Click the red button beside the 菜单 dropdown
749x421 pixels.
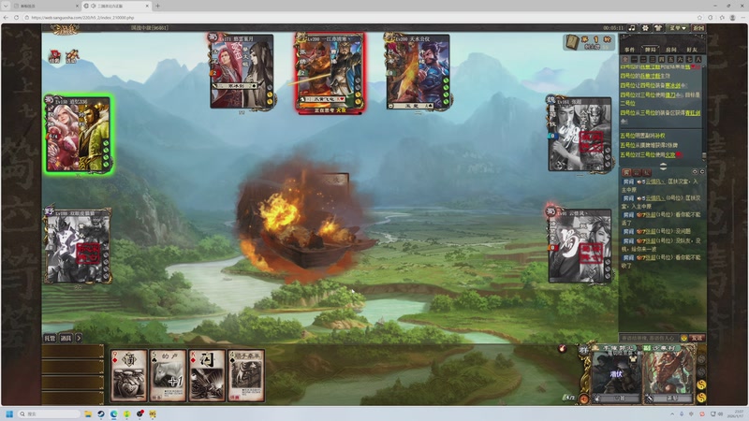coord(698,28)
